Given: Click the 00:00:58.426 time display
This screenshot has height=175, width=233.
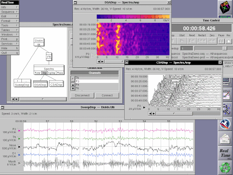Looking at the screenshot, I should pos(199,28).
